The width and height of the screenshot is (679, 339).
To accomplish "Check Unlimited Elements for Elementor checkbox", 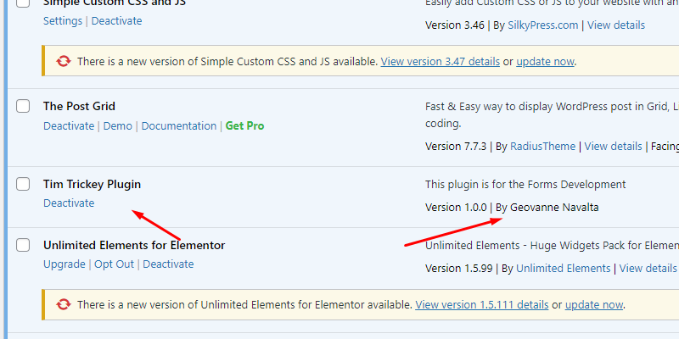I will pyautogui.click(x=24, y=246).
